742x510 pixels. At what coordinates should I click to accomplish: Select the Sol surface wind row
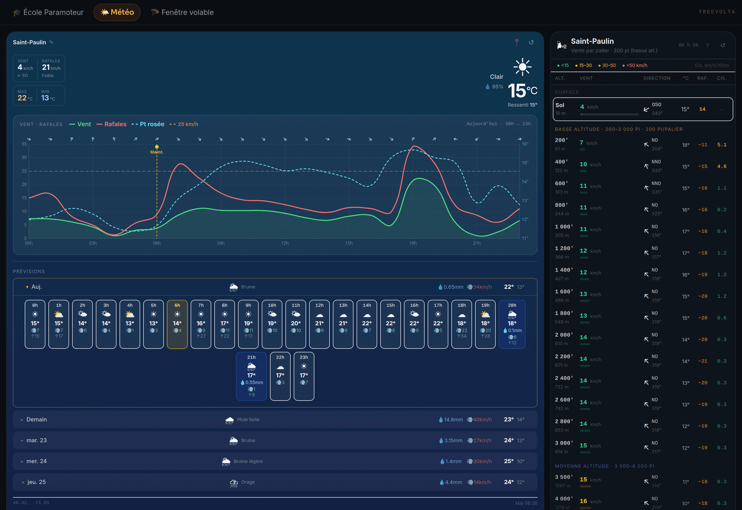pos(643,109)
